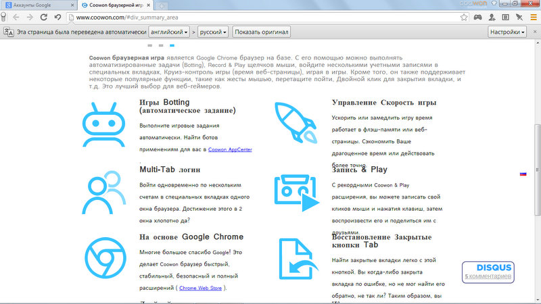Expand the Настройки translation options dropdown
The width and height of the screenshot is (541, 304).
(x=507, y=32)
